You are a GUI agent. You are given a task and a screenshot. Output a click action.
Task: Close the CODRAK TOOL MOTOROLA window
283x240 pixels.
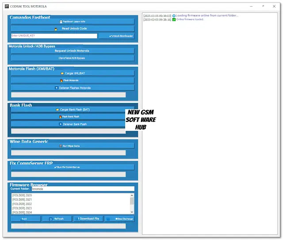(x=274, y=6)
